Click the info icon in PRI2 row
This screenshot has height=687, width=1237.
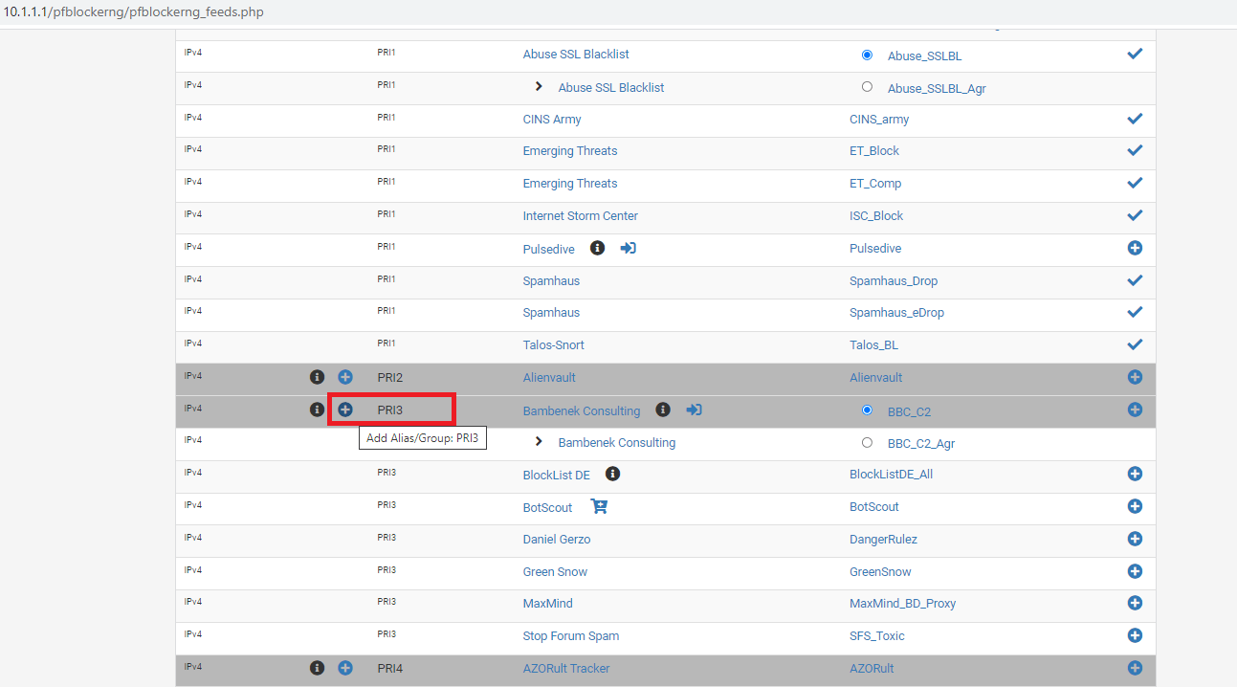317,377
